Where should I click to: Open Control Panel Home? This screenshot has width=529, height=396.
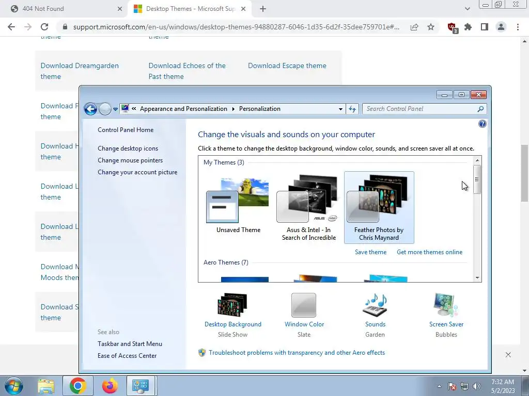pos(126,129)
